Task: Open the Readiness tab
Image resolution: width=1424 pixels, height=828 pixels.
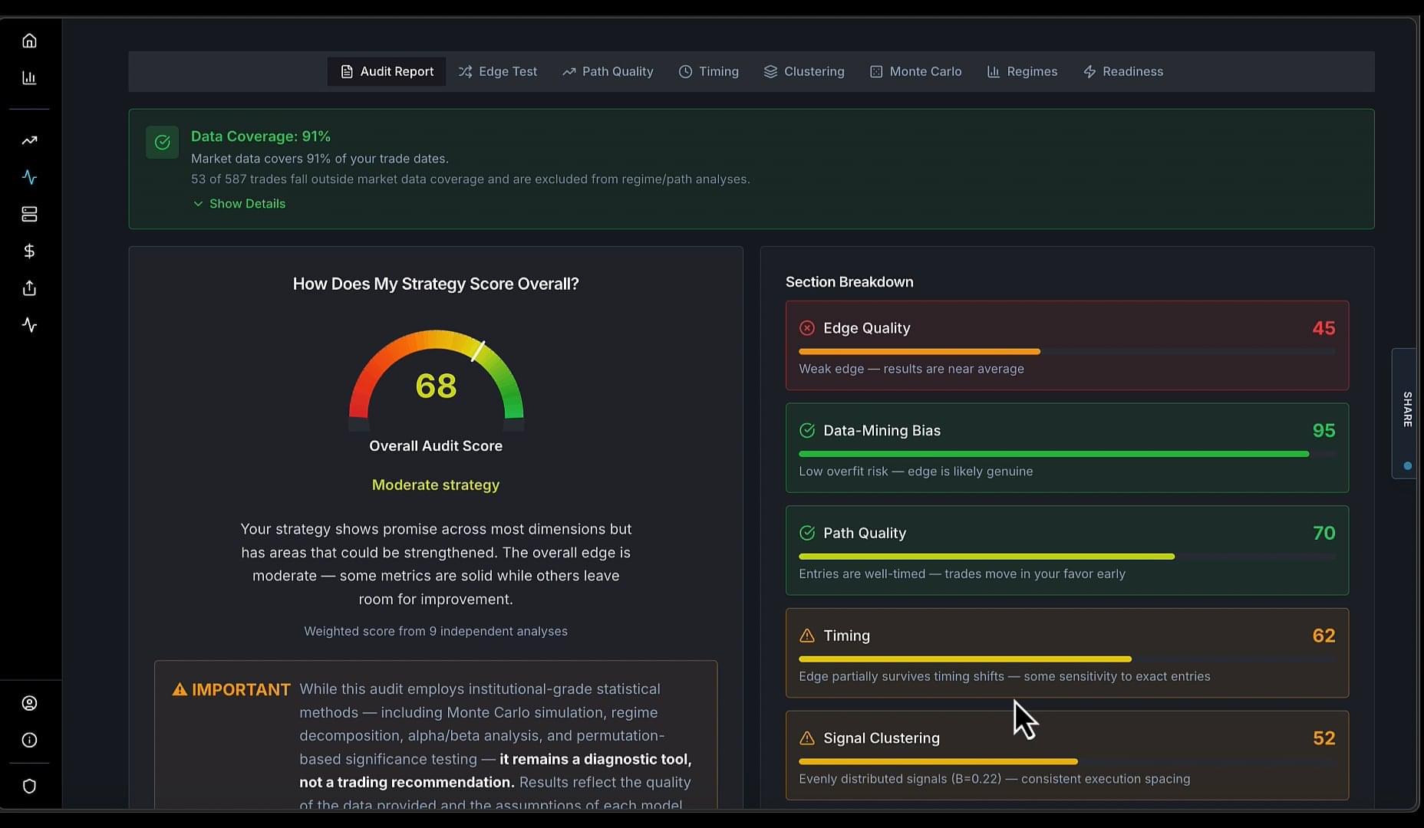Action: 1123,71
